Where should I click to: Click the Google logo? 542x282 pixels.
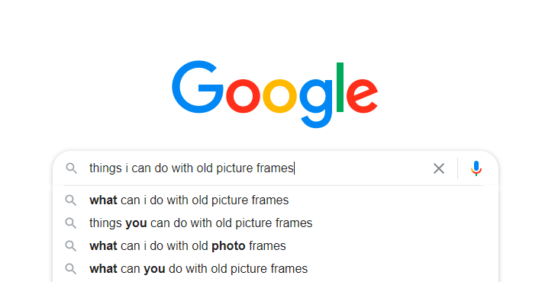click(275, 94)
